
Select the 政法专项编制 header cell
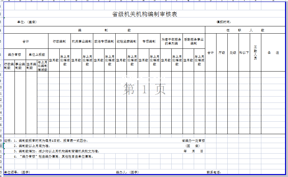coord(104,42)
